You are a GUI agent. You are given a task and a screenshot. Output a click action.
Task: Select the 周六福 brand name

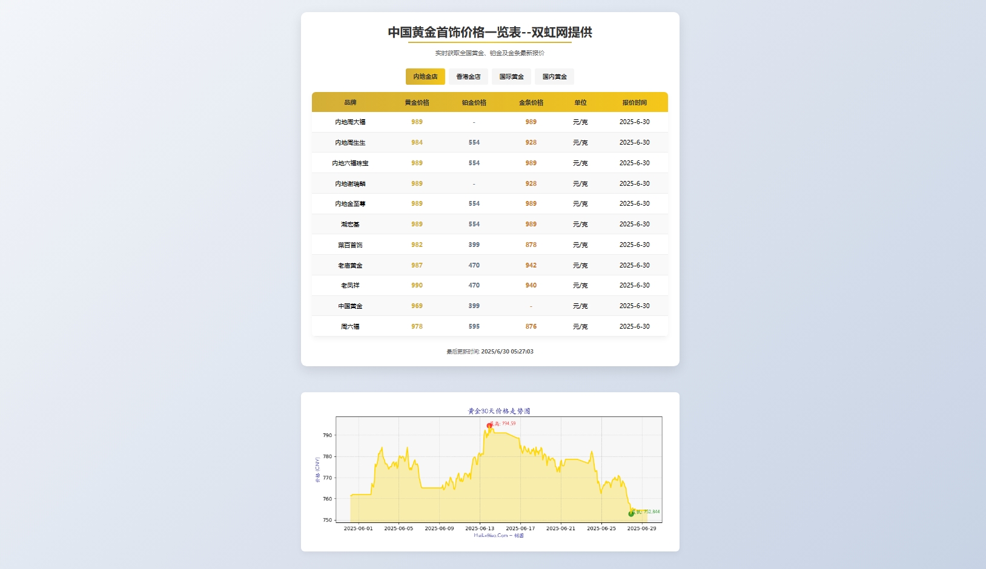[350, 327]
